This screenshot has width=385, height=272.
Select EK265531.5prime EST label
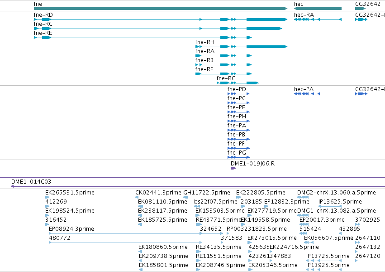pos(70,193)
